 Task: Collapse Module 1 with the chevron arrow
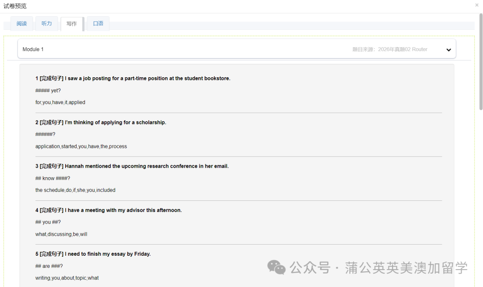tap(449, 50)
